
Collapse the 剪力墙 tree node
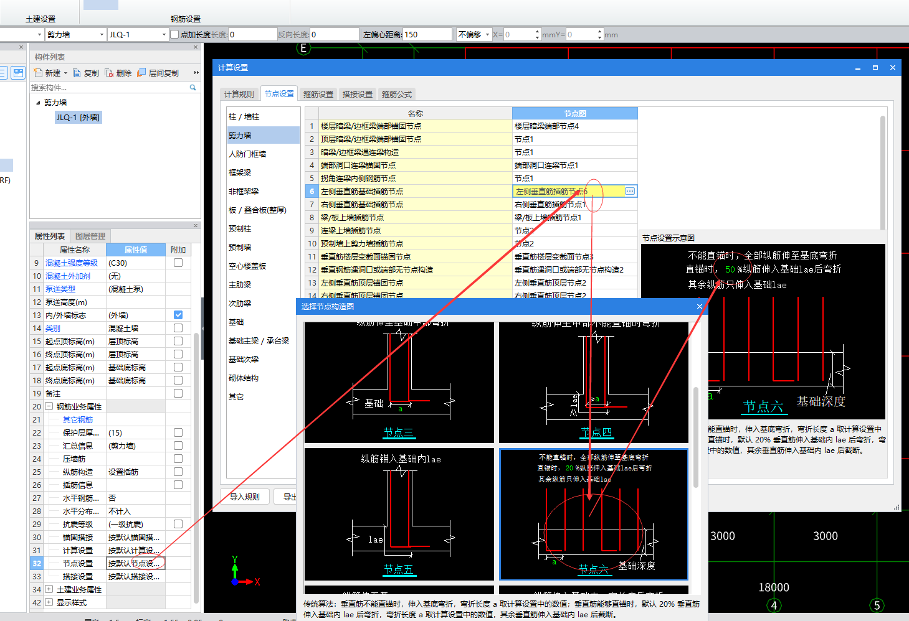click(38, 103)
